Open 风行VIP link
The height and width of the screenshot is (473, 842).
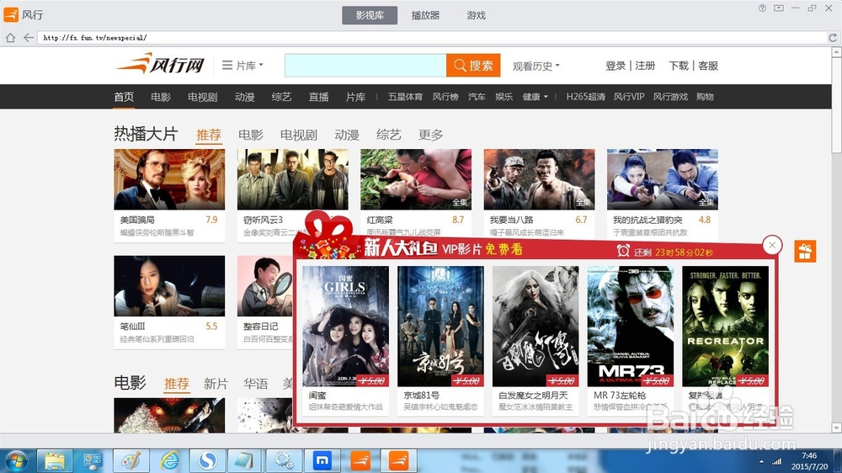pyautogui.click(x=629, y=97)
